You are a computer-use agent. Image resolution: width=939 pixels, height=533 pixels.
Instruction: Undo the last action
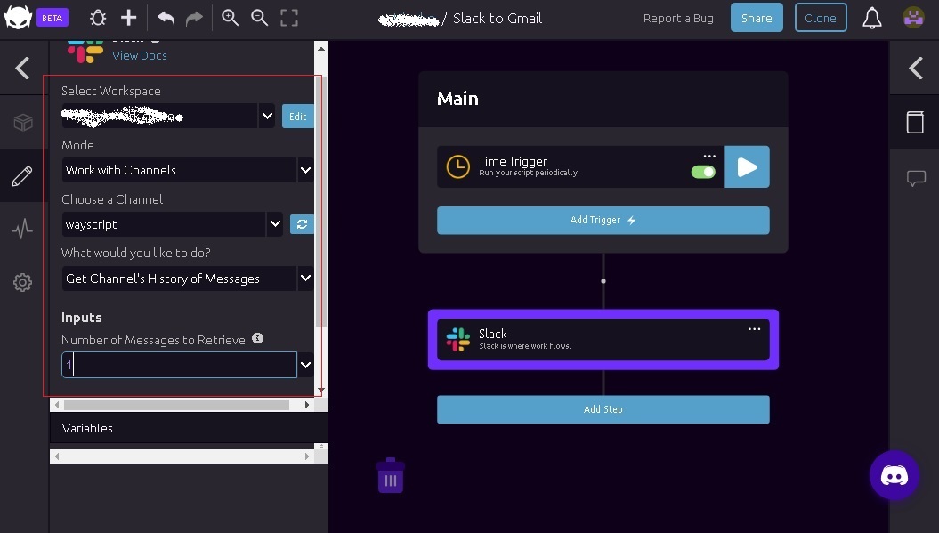coord(166,18)
